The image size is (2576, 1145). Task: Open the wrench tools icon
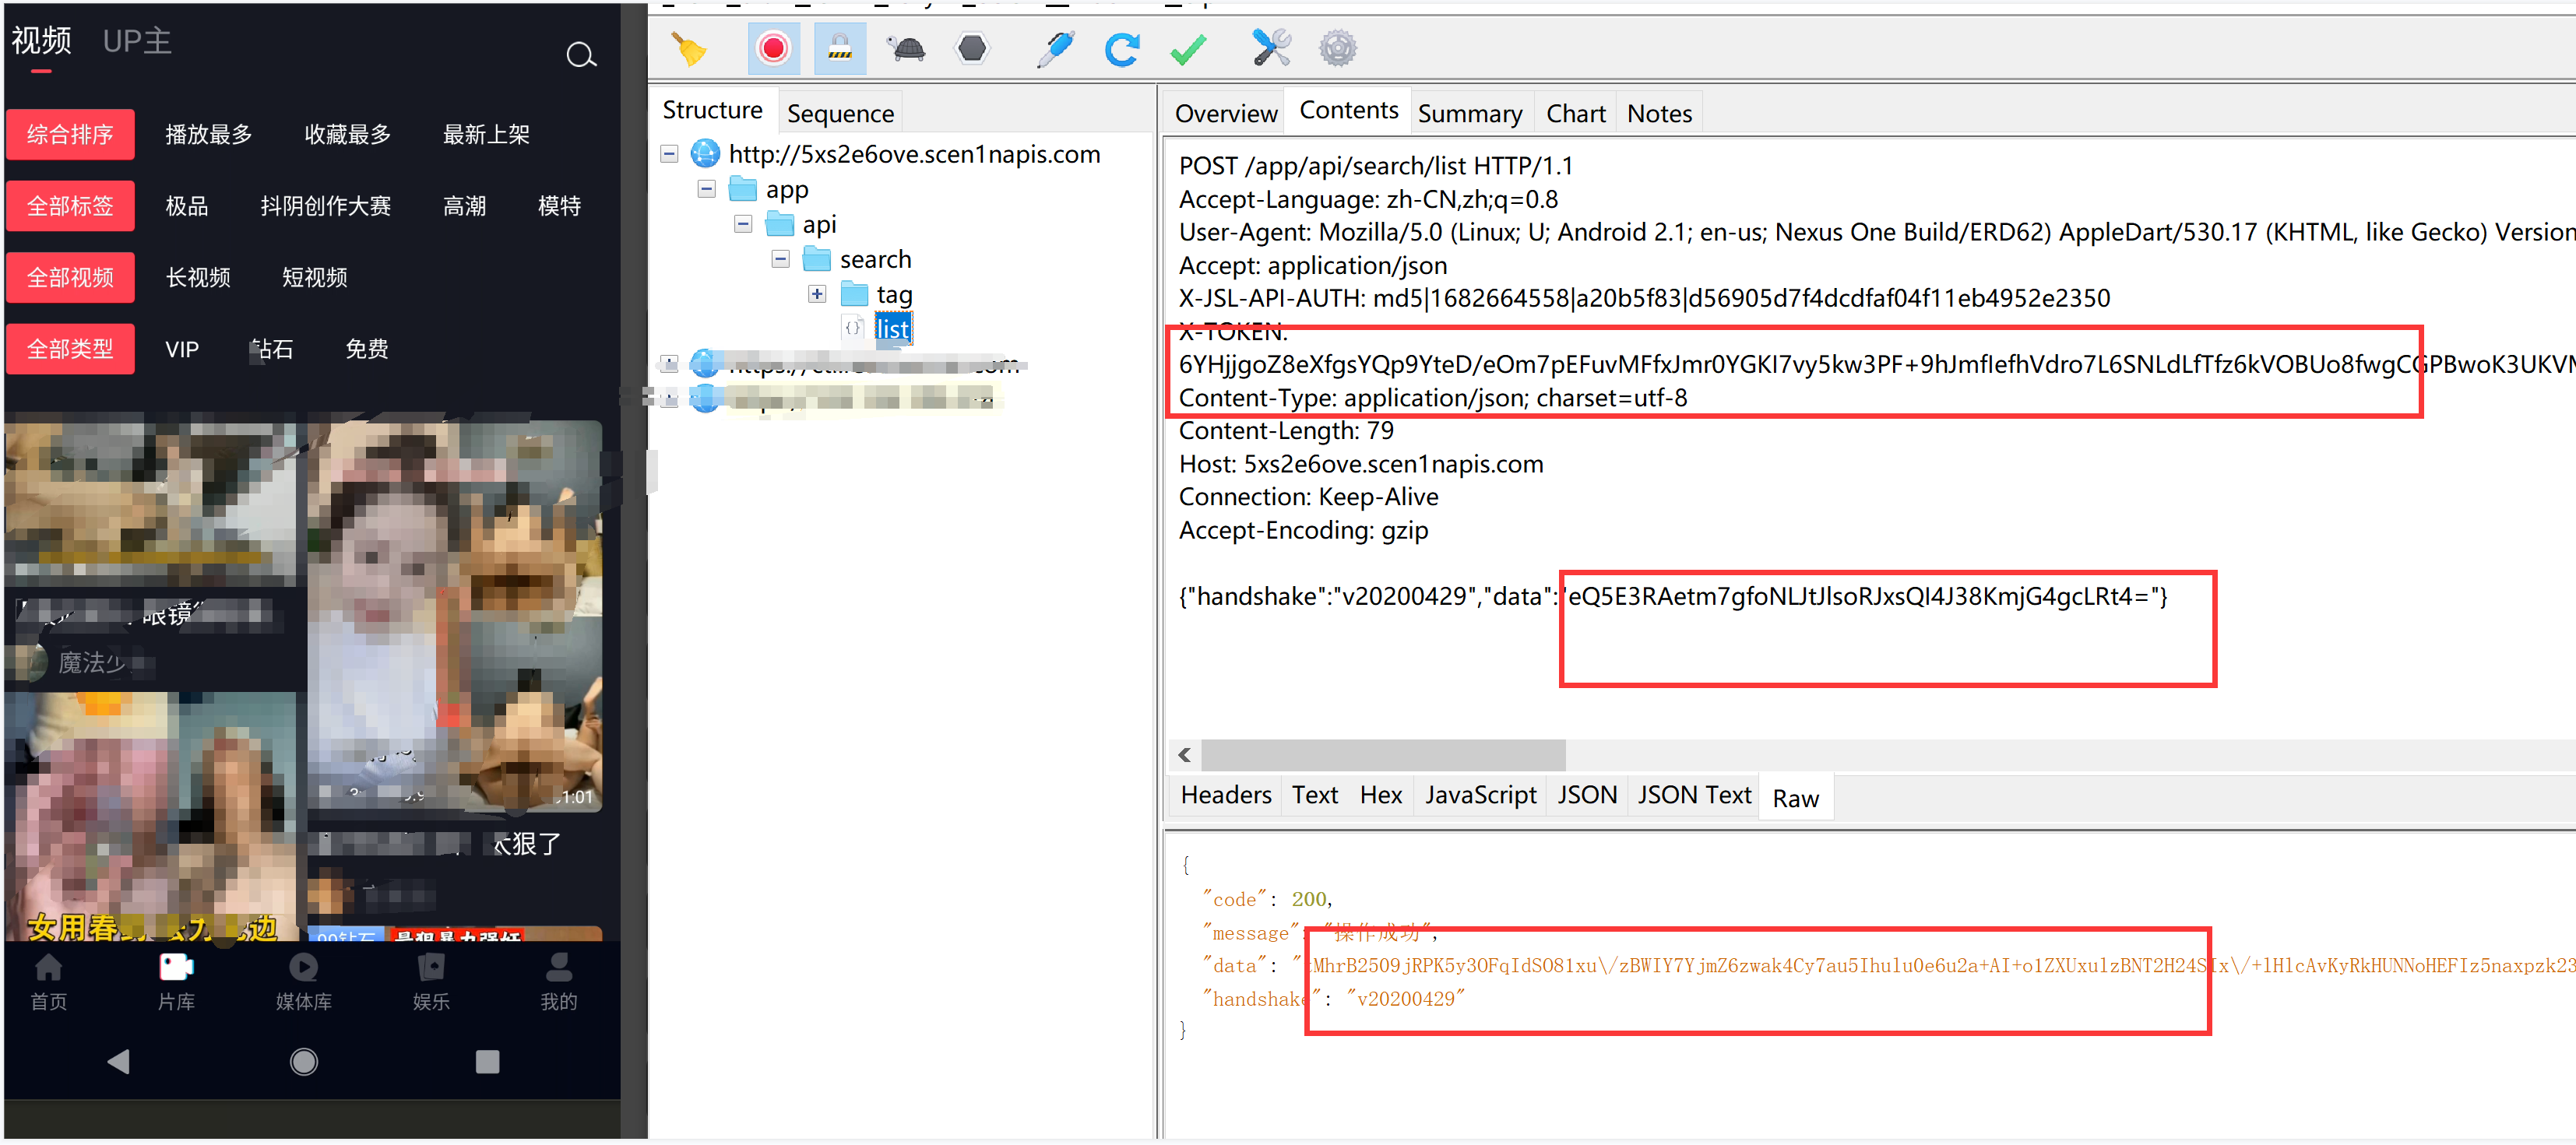[1271, 48]
